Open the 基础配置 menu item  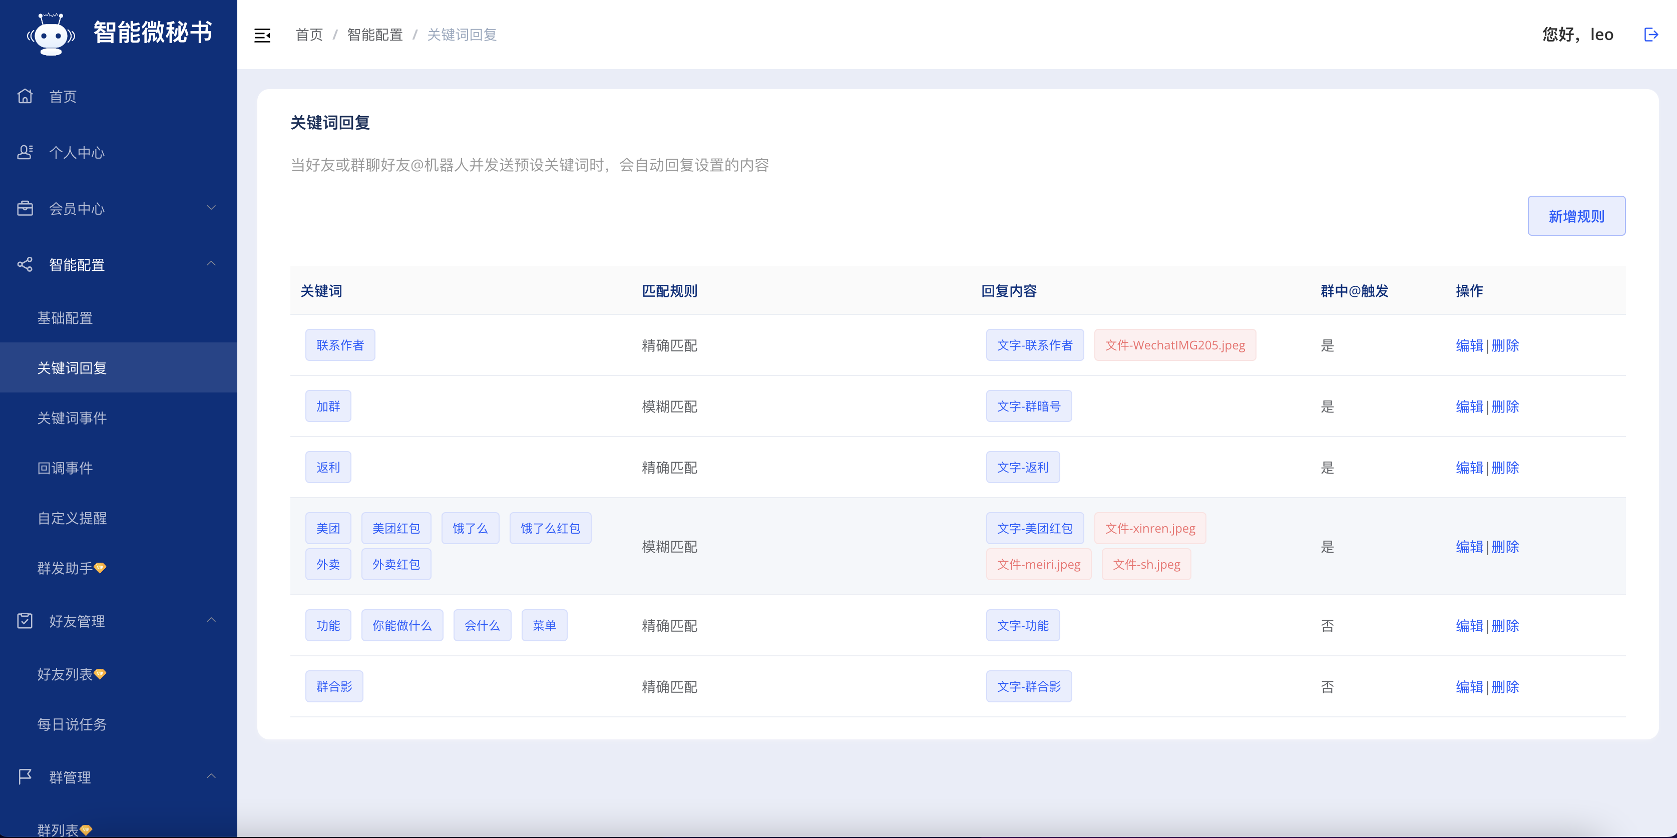tap(65, 318)
